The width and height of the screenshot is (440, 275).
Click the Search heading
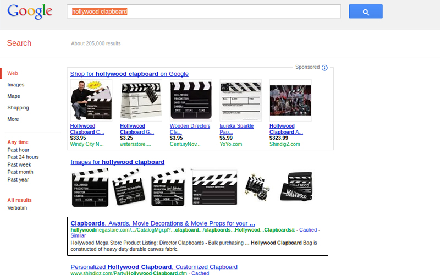point(19,43)
